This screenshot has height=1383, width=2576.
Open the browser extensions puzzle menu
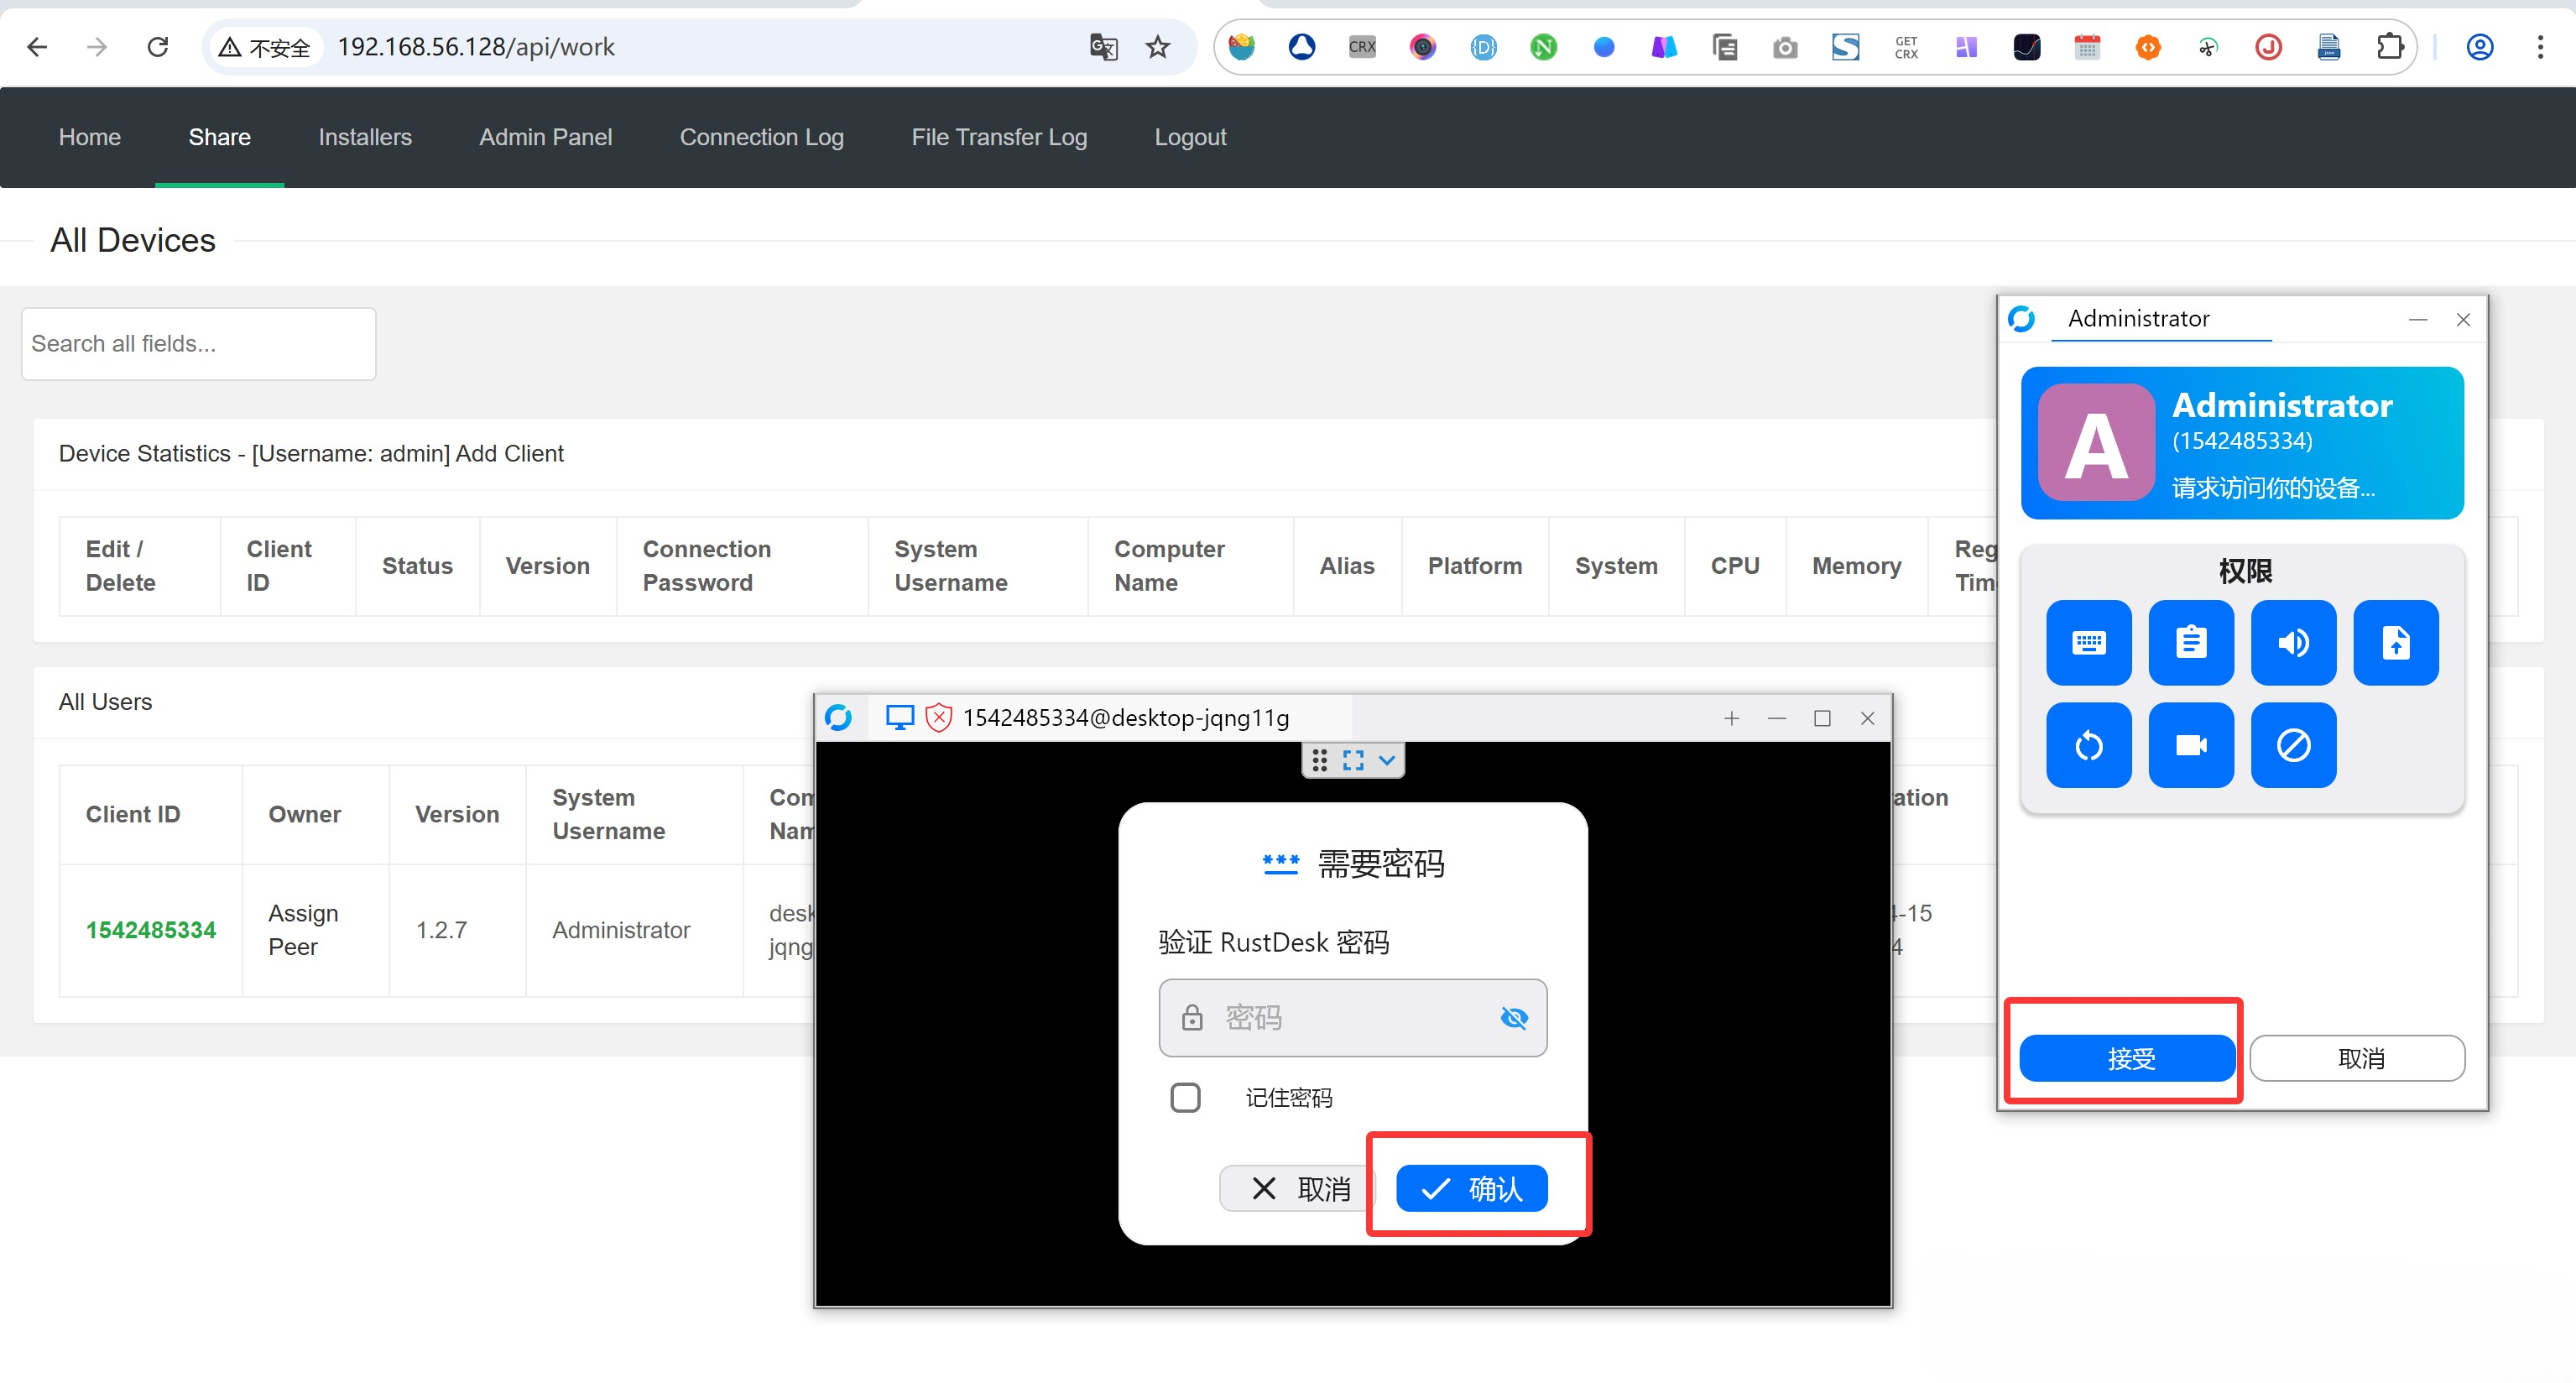click(x=2389, y=47)
